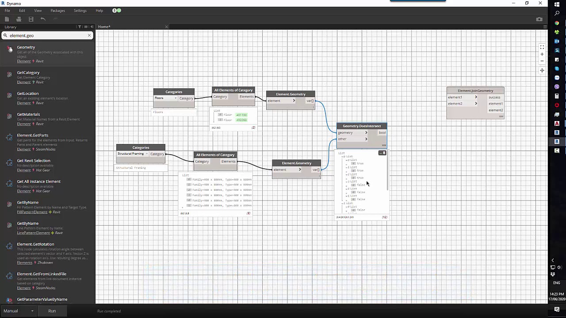Click the Get All Instance Element entry
Image resolution: width=566 pixels, height=318 pixels.
(47, 186)
